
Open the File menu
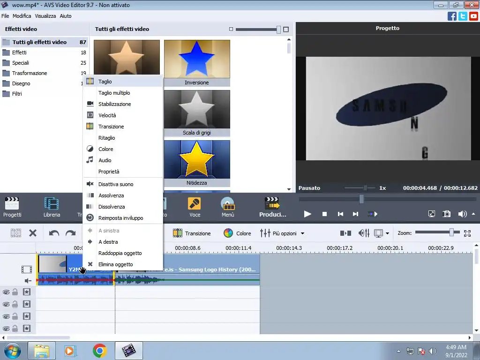pos(5,16)
